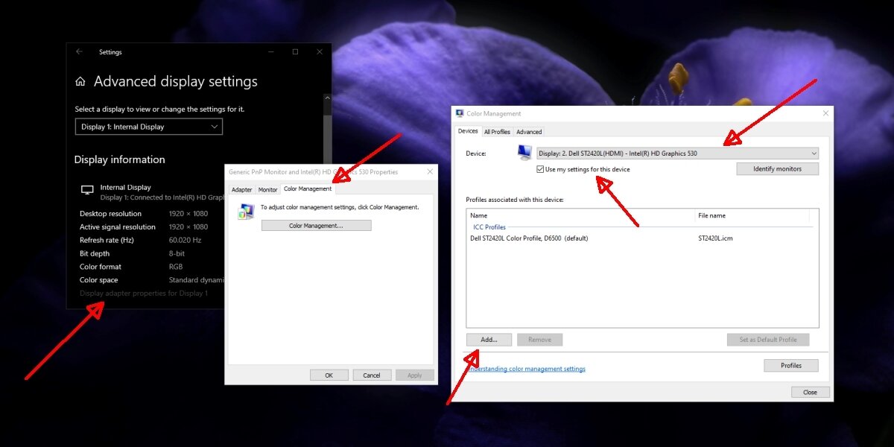Click the color management icon in Properties dialog

click(x=246, y=212)
